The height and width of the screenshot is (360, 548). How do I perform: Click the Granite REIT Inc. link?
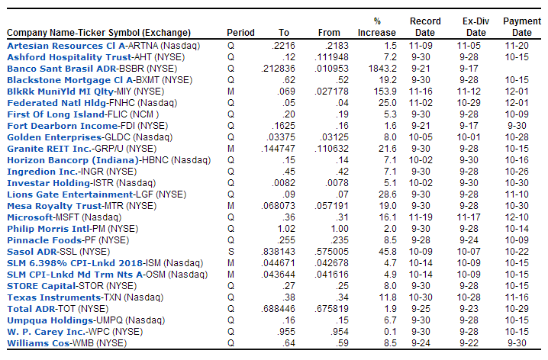(50, 149)
